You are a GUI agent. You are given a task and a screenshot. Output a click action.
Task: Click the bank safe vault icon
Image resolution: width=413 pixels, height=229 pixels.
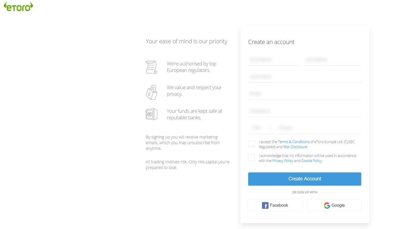click(x=151, y=114)
